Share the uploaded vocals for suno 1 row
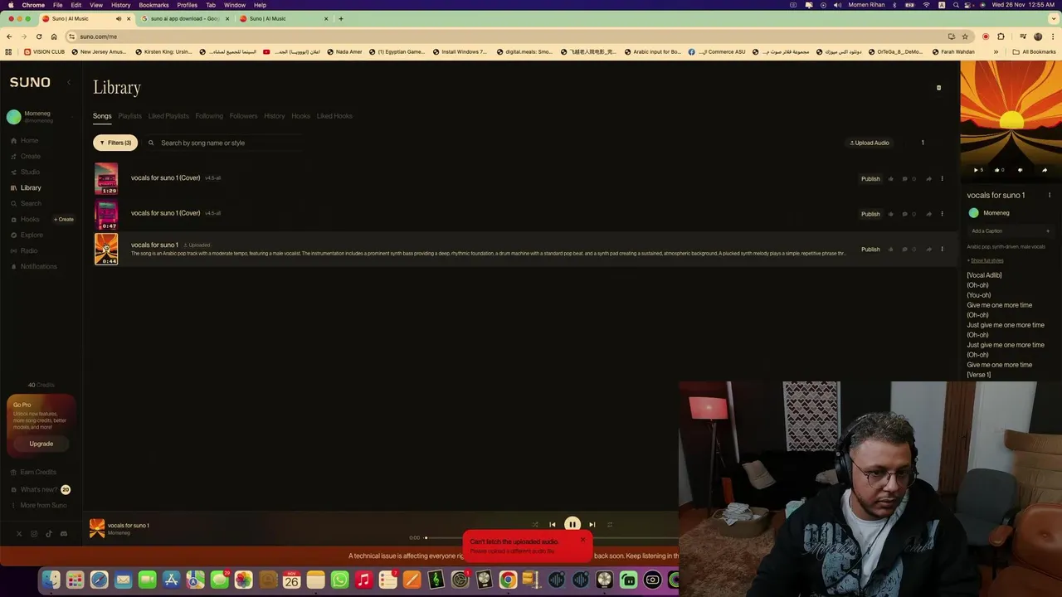The image size is (1062, 597). pyautogui.click(x=928, y=249)
